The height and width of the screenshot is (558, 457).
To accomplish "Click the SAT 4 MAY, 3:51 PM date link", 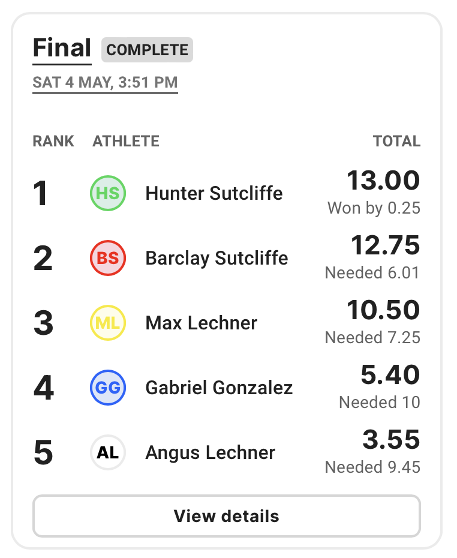I will point(106,83).
